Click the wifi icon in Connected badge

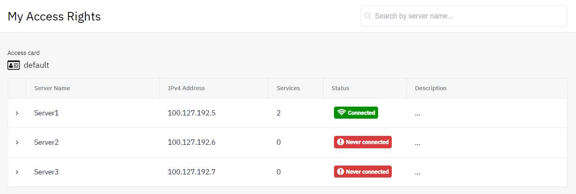[342, 113]
